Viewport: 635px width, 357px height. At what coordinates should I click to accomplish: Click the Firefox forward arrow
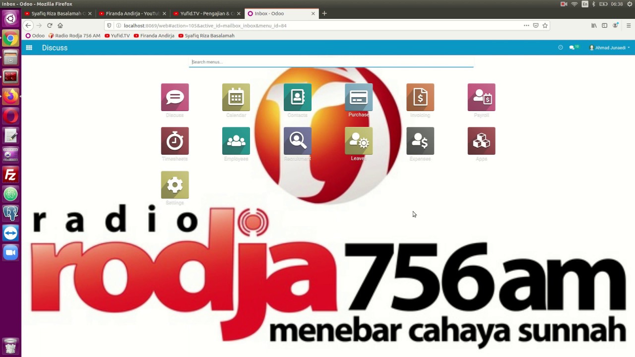tap(39, 25)
